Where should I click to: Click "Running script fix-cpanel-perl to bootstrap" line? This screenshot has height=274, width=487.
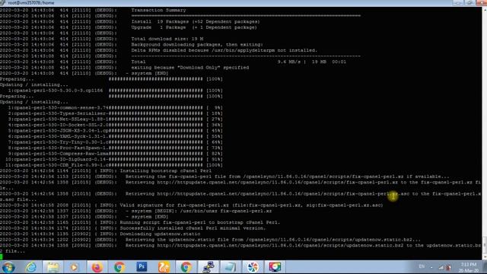[x=200, y=222]
